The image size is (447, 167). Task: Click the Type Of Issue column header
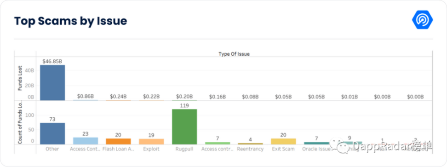pyautogui.click(x=234, y=54)
